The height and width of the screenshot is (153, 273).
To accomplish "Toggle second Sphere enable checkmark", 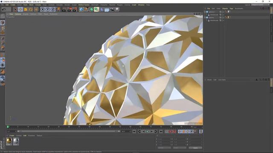I will click(223, 17).
